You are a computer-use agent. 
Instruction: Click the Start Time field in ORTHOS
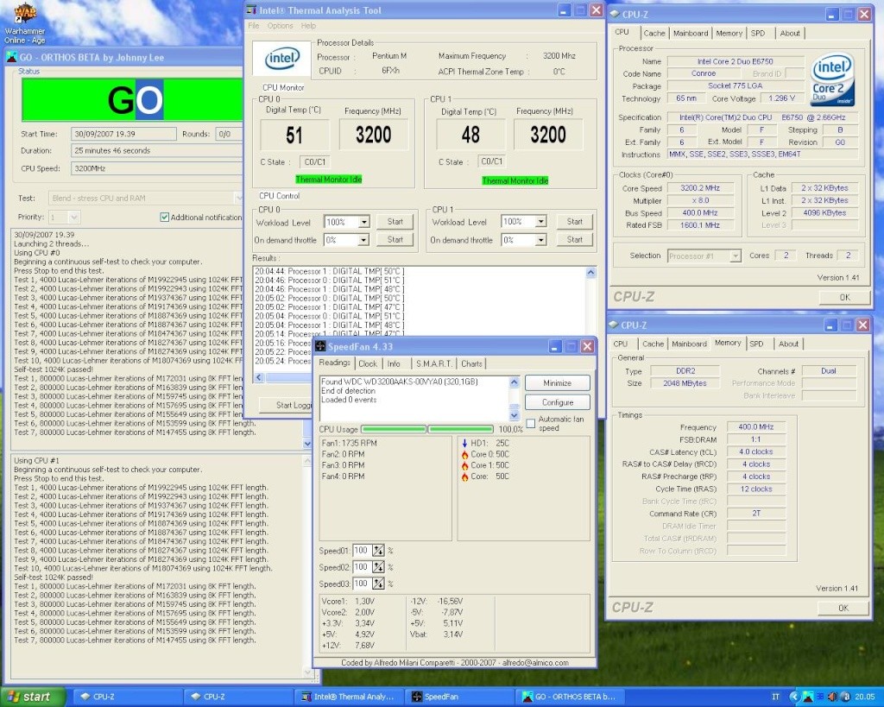click(x=123, y=134)
